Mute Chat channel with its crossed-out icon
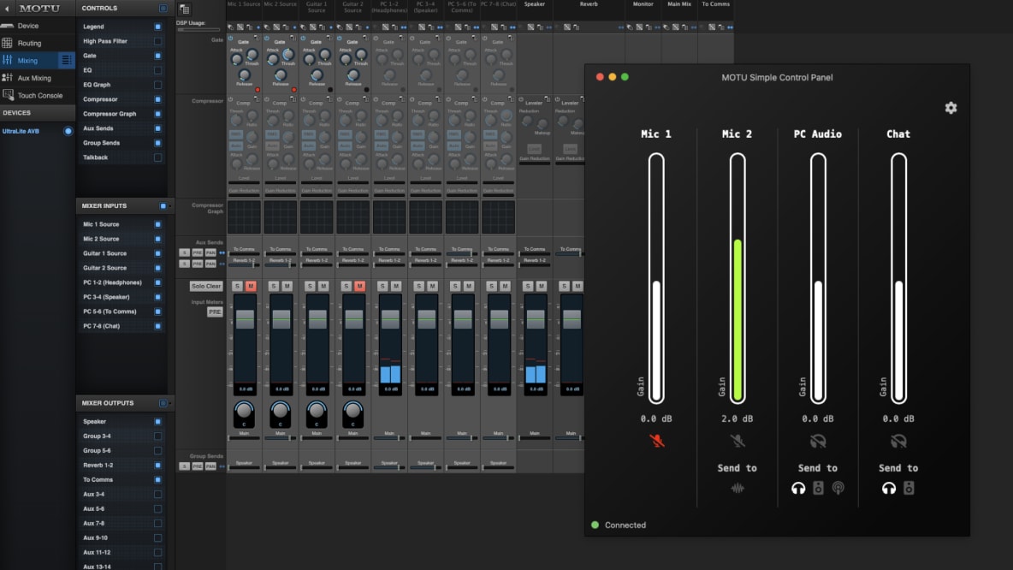Viewport: 1013px width, 570px height. [898, 441]
